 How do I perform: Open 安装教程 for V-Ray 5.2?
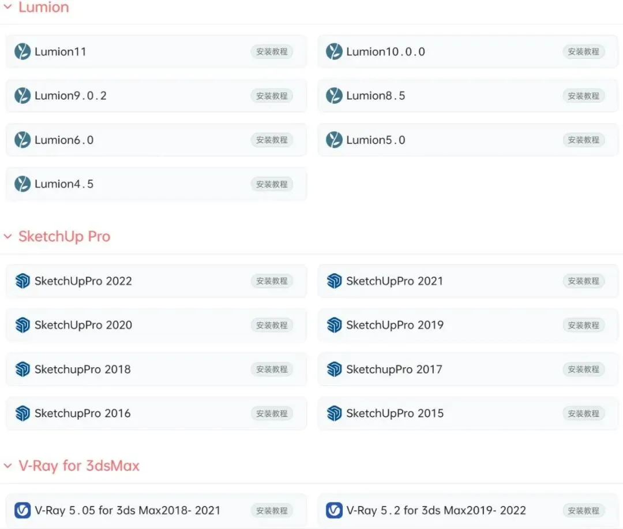[x=583, y=511]
